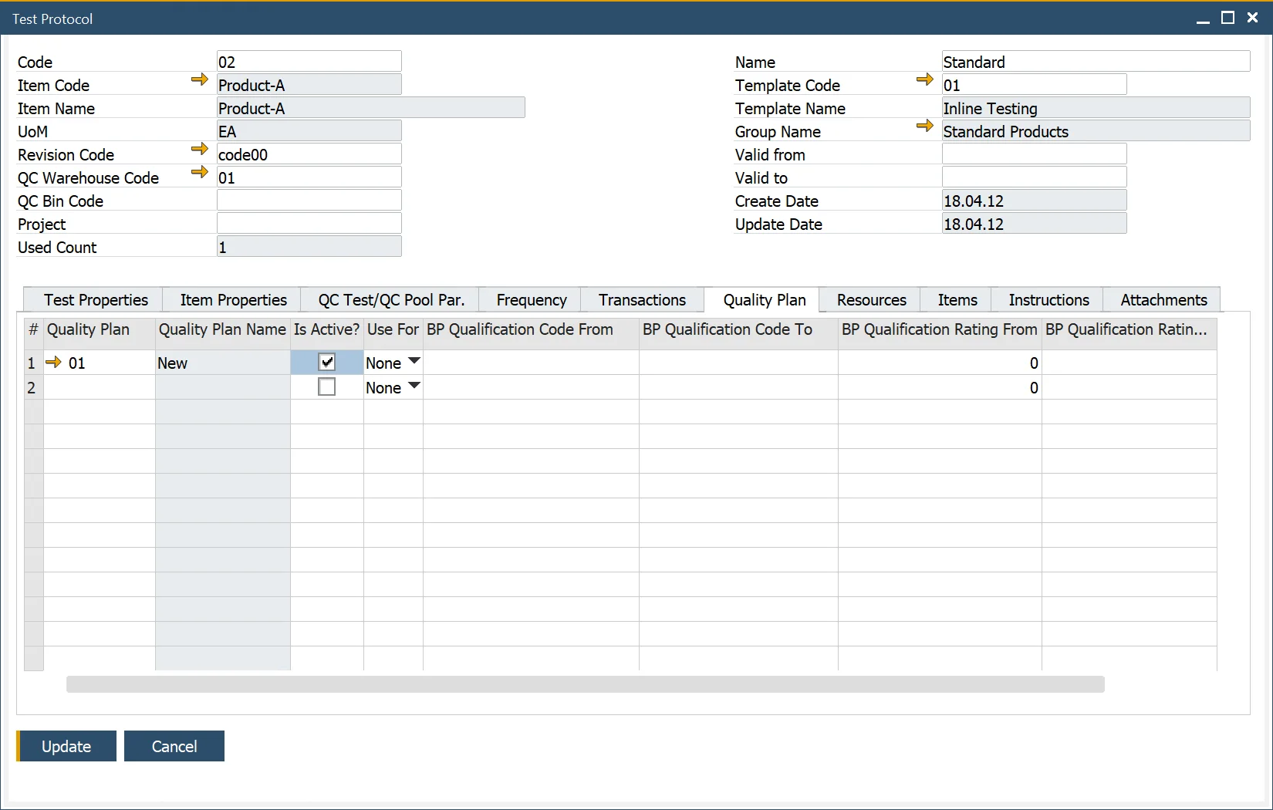Click into the Valid from field
Viewport: 1273px width, 810px height.
point(1034,154)
